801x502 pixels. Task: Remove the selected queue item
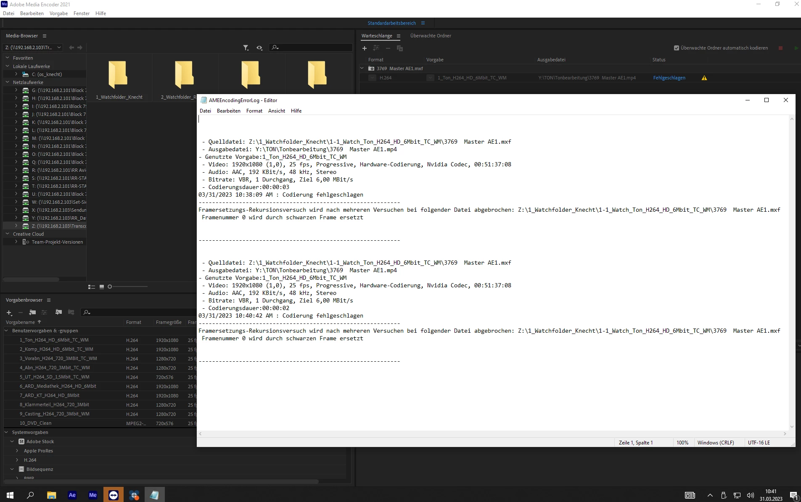[x=388, y=48]
